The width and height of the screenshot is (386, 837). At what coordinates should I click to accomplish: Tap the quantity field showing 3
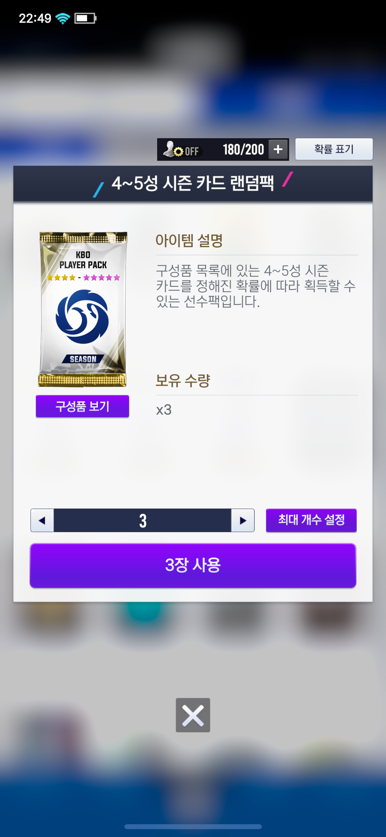pos(142,520)
